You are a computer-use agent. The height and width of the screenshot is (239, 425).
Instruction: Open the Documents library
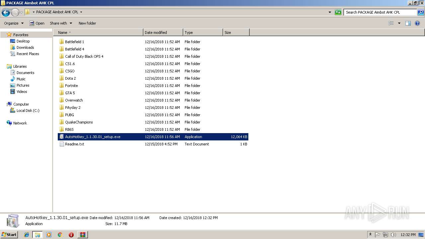pos(25,73)
